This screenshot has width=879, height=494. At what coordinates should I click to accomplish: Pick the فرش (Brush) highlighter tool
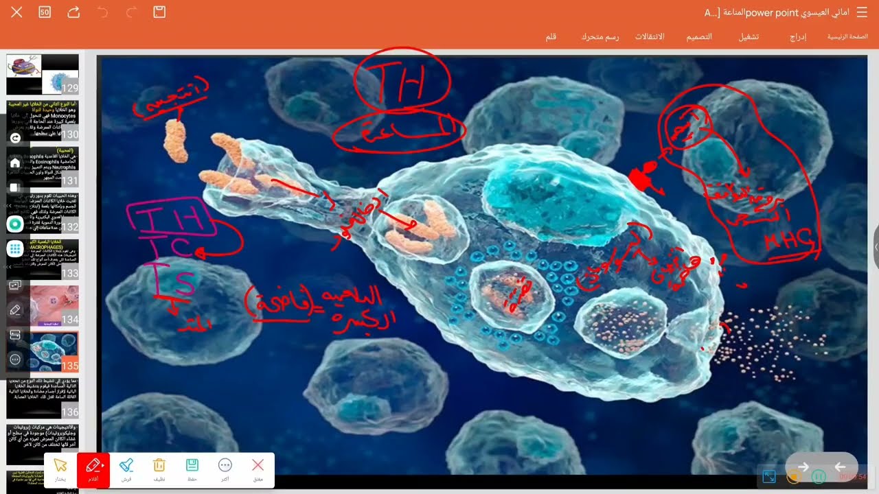pos(126,470)
